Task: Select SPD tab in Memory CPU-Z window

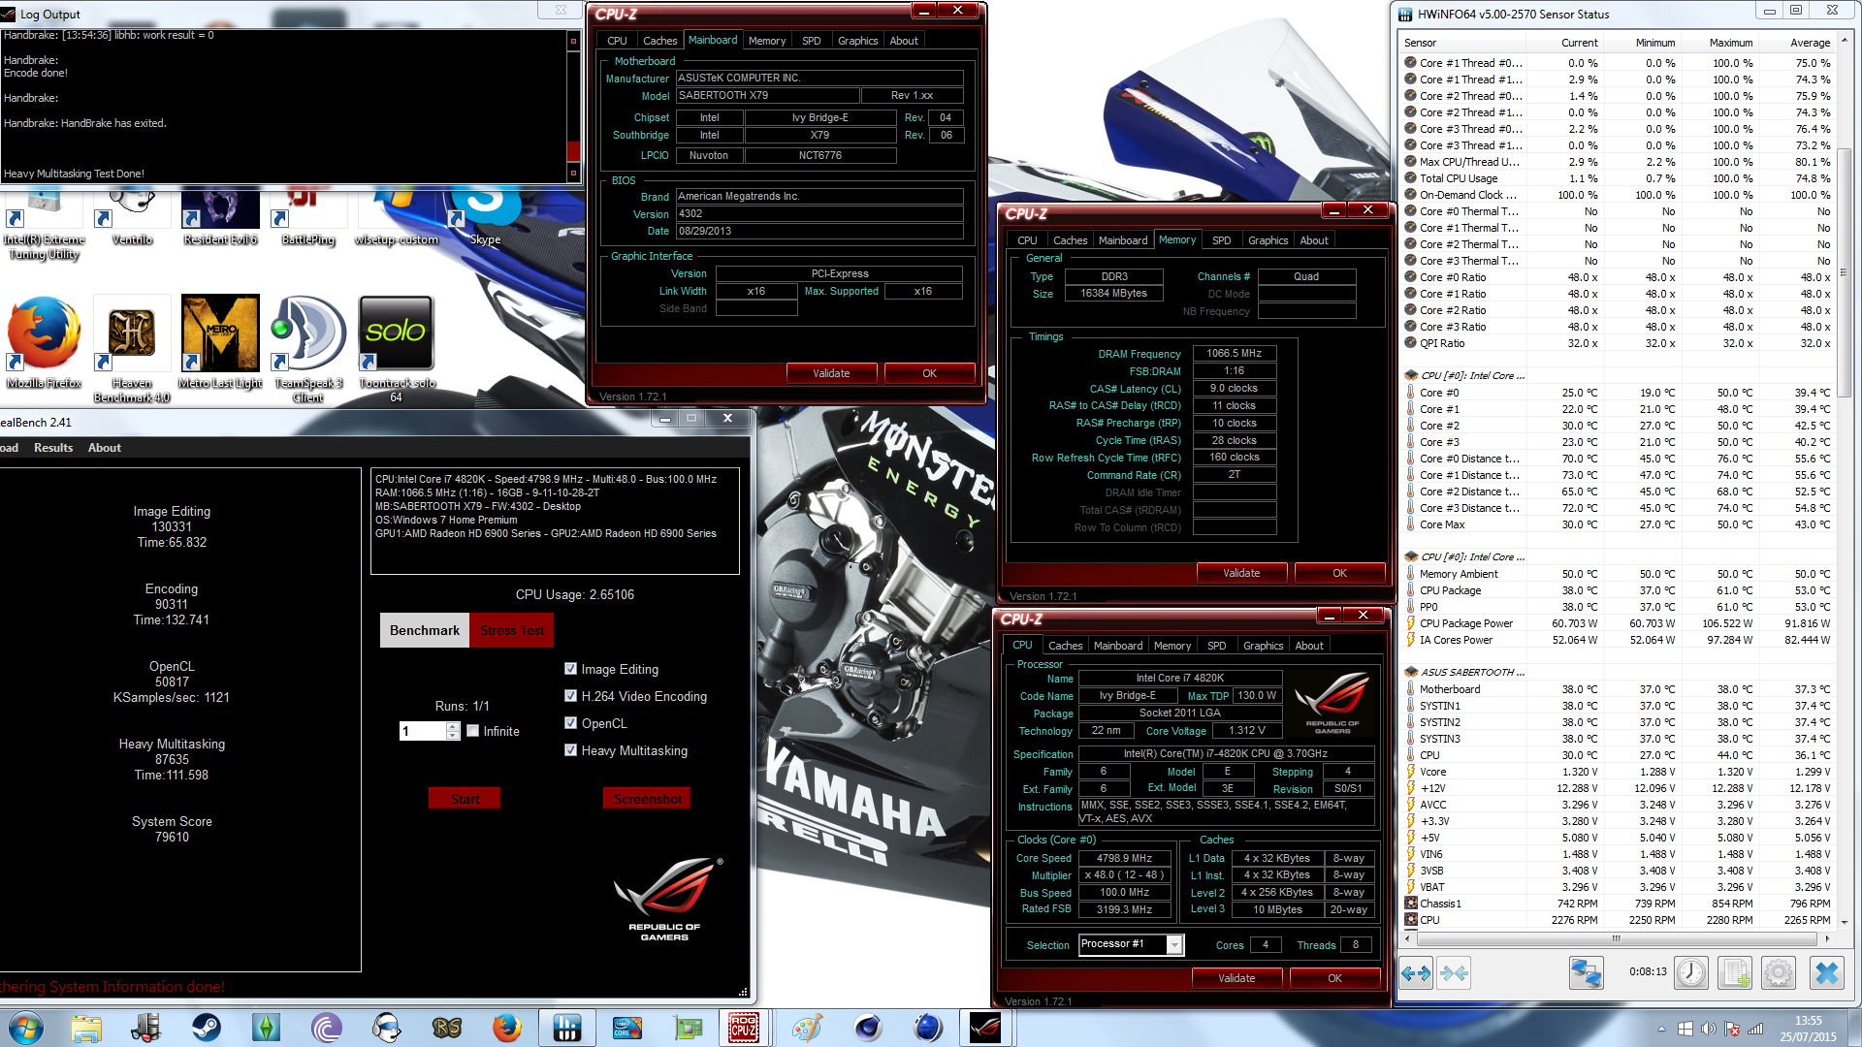Action: point(1221,240)
